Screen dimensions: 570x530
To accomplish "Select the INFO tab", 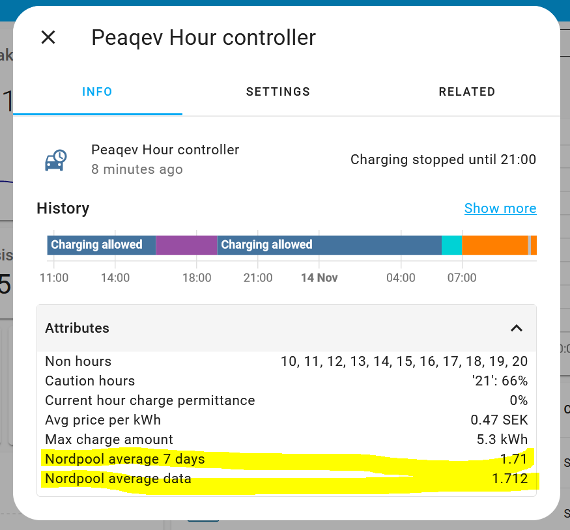I will [x=97, y=92].
